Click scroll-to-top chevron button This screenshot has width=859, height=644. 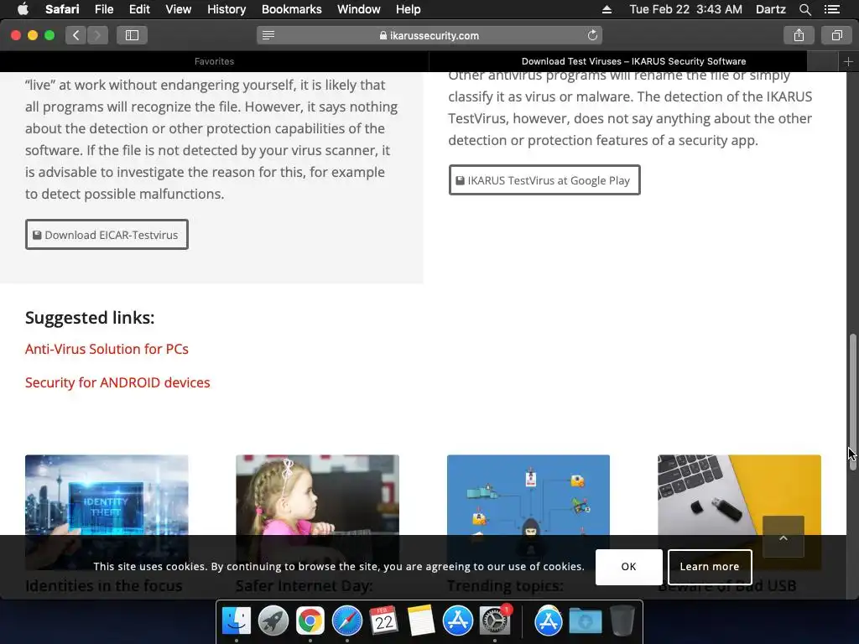click(x=784, y=538)
